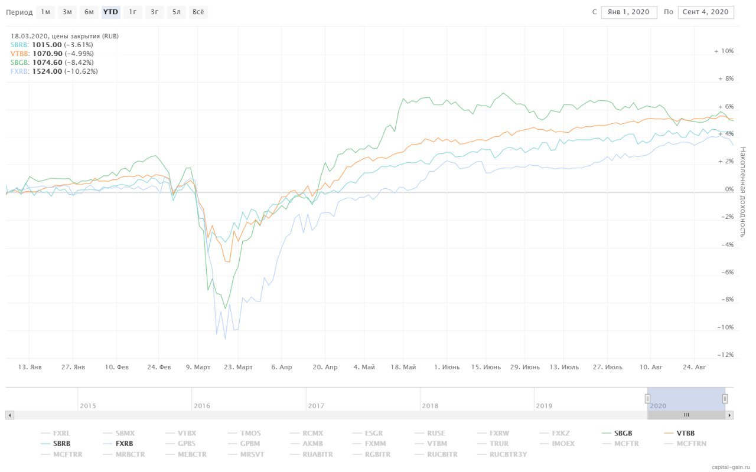
Task: Click the navigator left scroll arrow
Action: [x=9, y=415]
